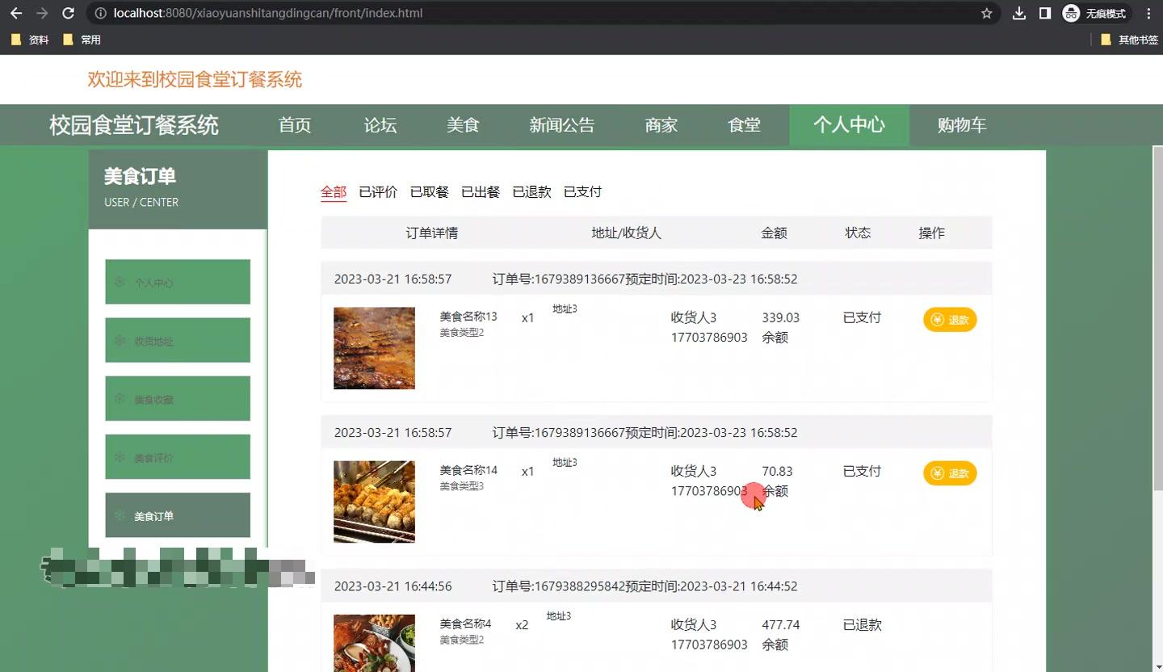Click the 欢迎来到校园食堂订餐系统 welcome text
This screenshot has width=1163, height=672.
(195, 79)
